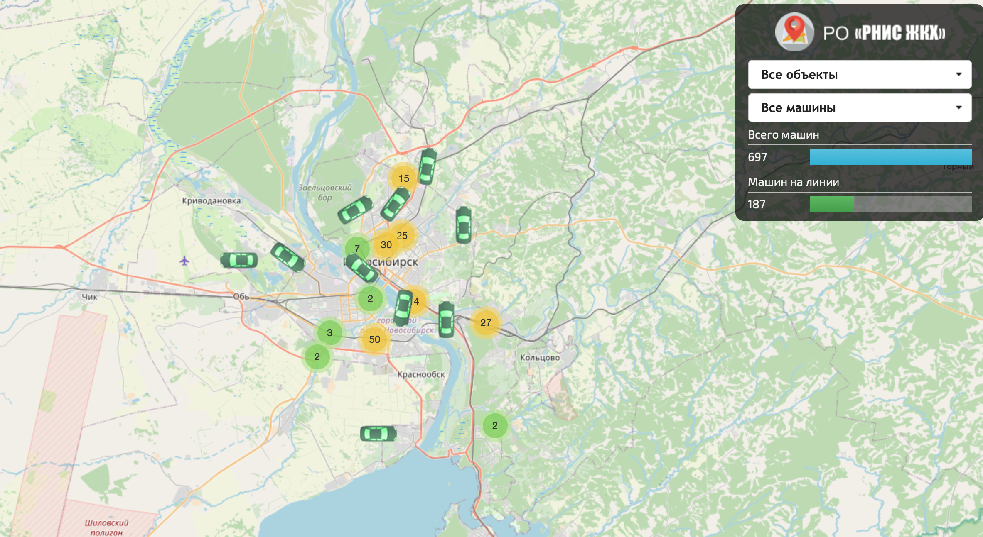
Task: Select the vehicle icon south of Краснообск
Action: 378,434
